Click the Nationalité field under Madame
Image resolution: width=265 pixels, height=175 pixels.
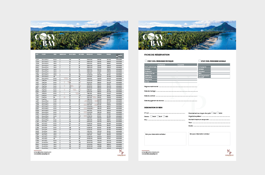coord(187,77)
